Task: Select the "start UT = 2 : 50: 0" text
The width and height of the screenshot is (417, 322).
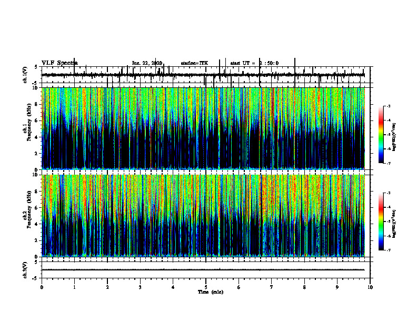Action: coord(254,63)
